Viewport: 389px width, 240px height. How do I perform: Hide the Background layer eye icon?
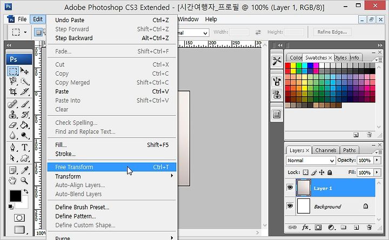pos(290,206)
